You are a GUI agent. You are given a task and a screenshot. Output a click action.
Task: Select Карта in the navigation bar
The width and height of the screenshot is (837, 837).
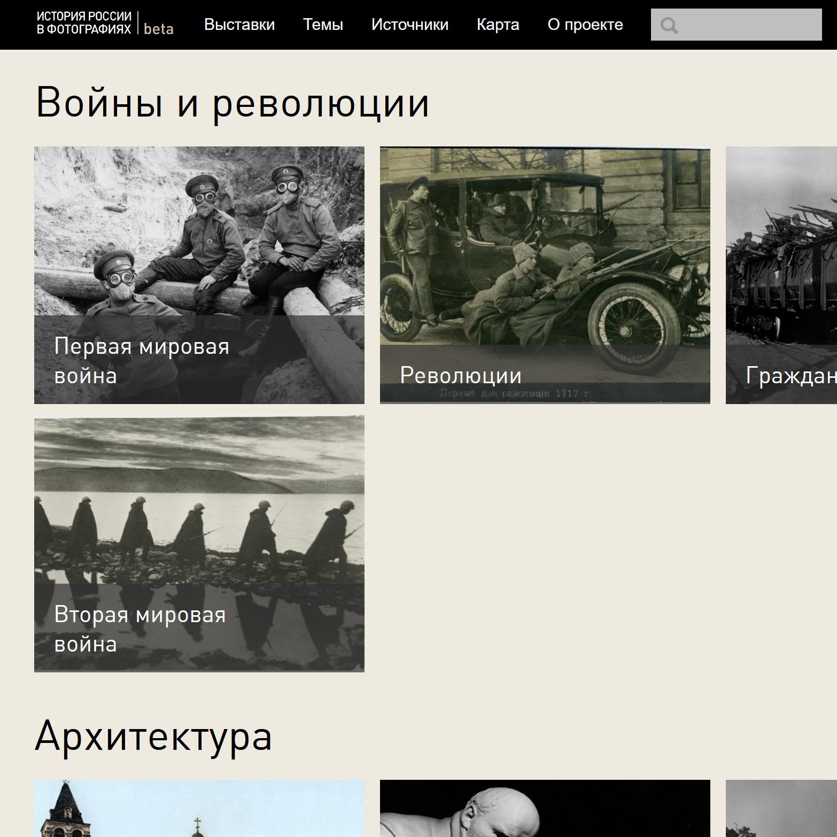click(x=498, y=25)
